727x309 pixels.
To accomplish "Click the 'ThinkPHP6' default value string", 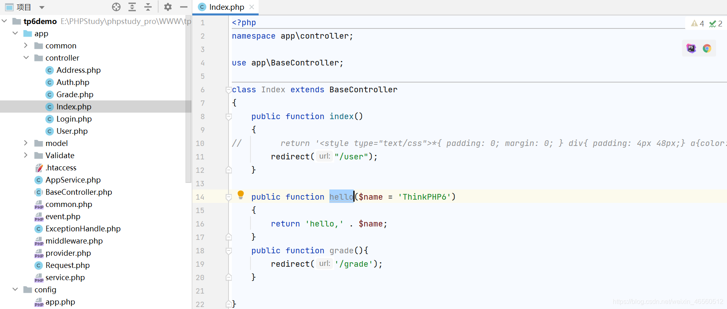I will pos(424,197).
